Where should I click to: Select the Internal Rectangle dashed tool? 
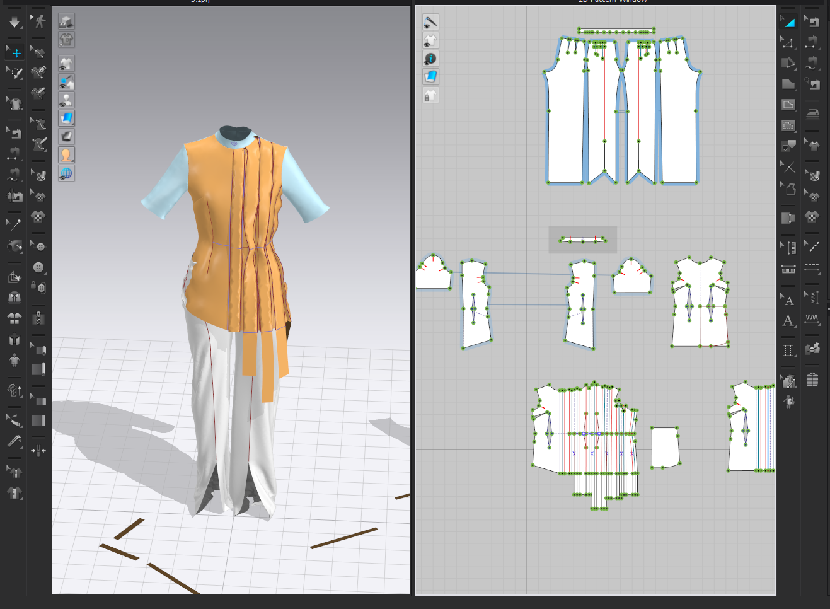788,125
